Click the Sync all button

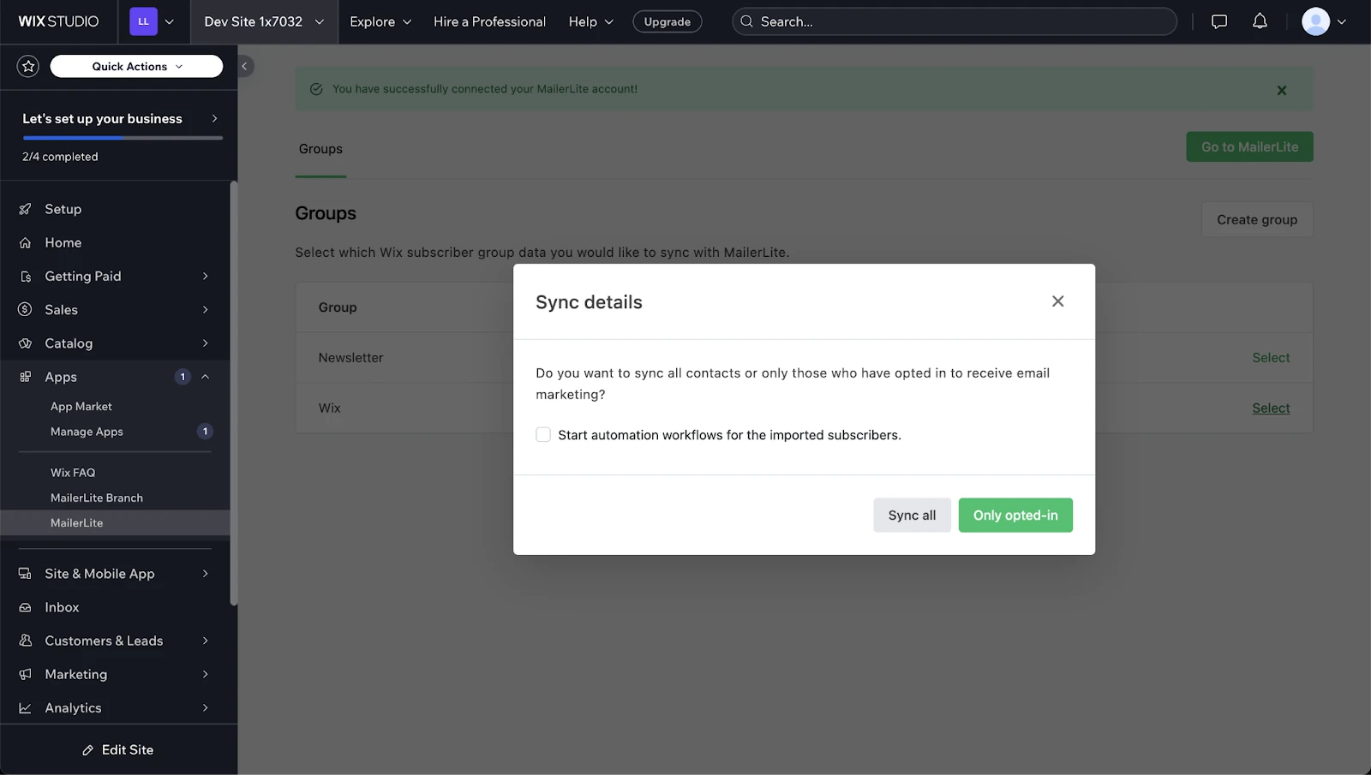coord(911,516)
